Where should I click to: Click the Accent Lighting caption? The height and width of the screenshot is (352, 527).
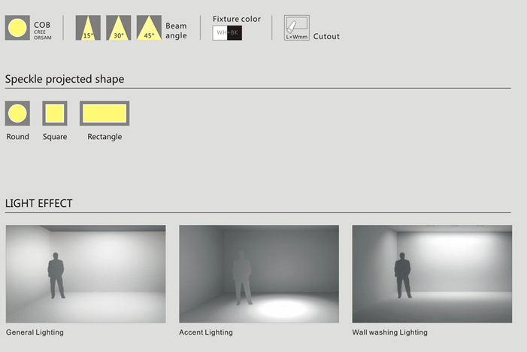206,332
